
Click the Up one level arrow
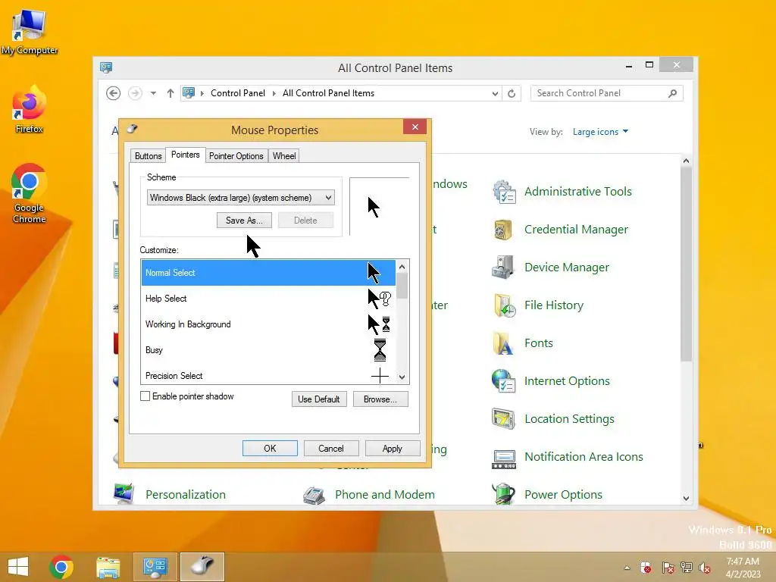(x=171, y=93)
